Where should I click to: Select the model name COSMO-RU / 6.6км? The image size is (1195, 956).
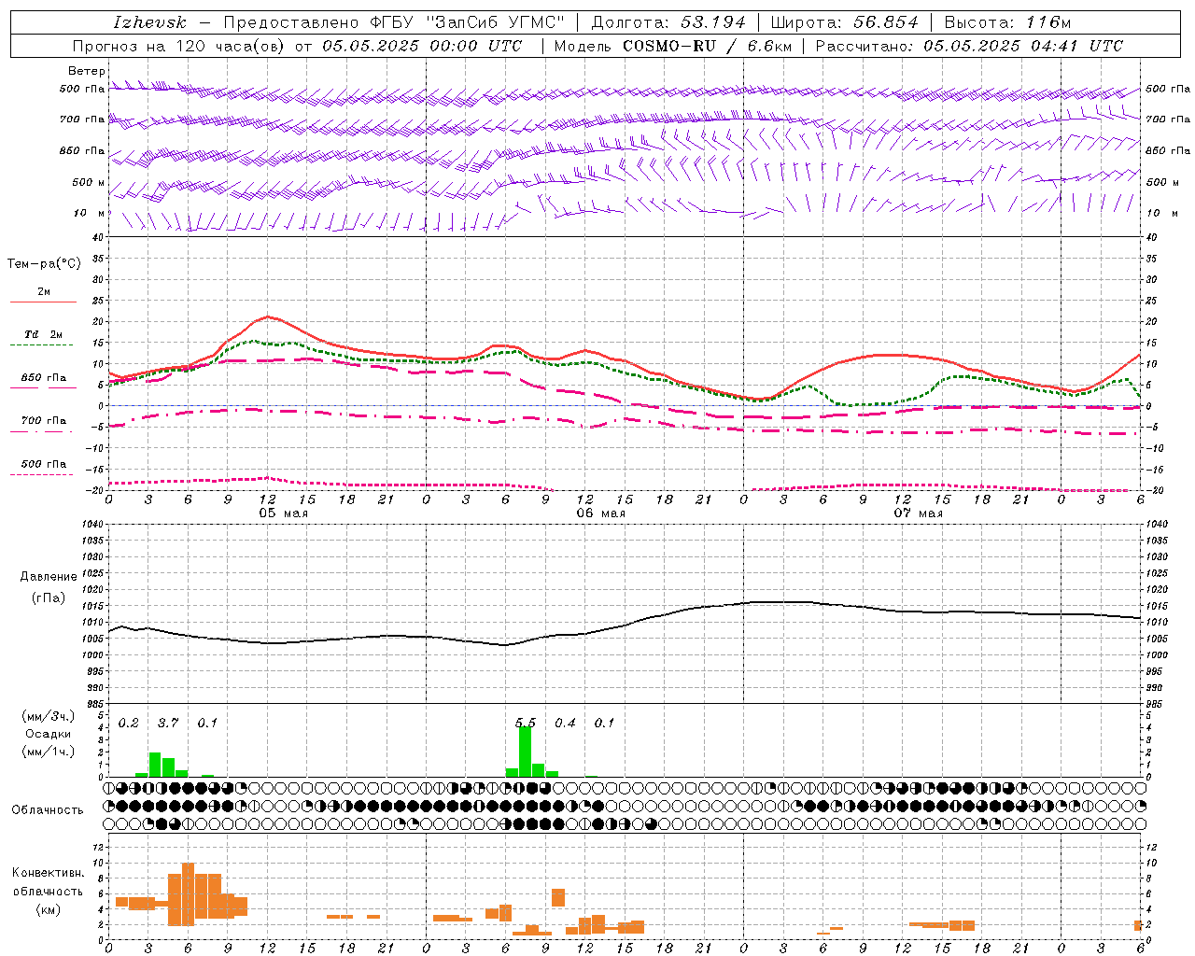coord(707,46)
